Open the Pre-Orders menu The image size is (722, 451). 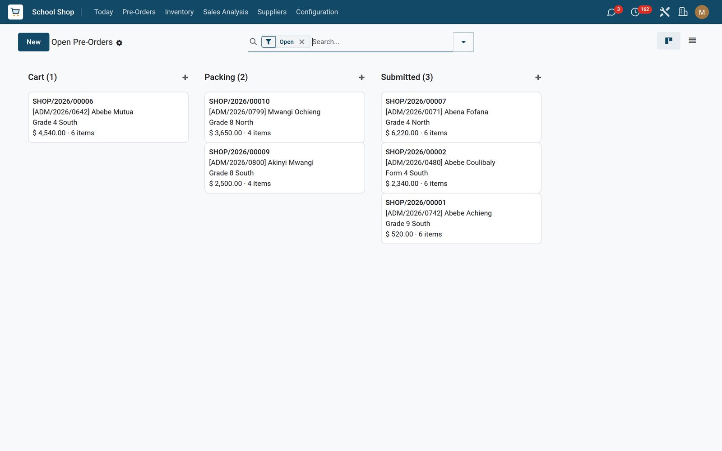coord(139,12)
